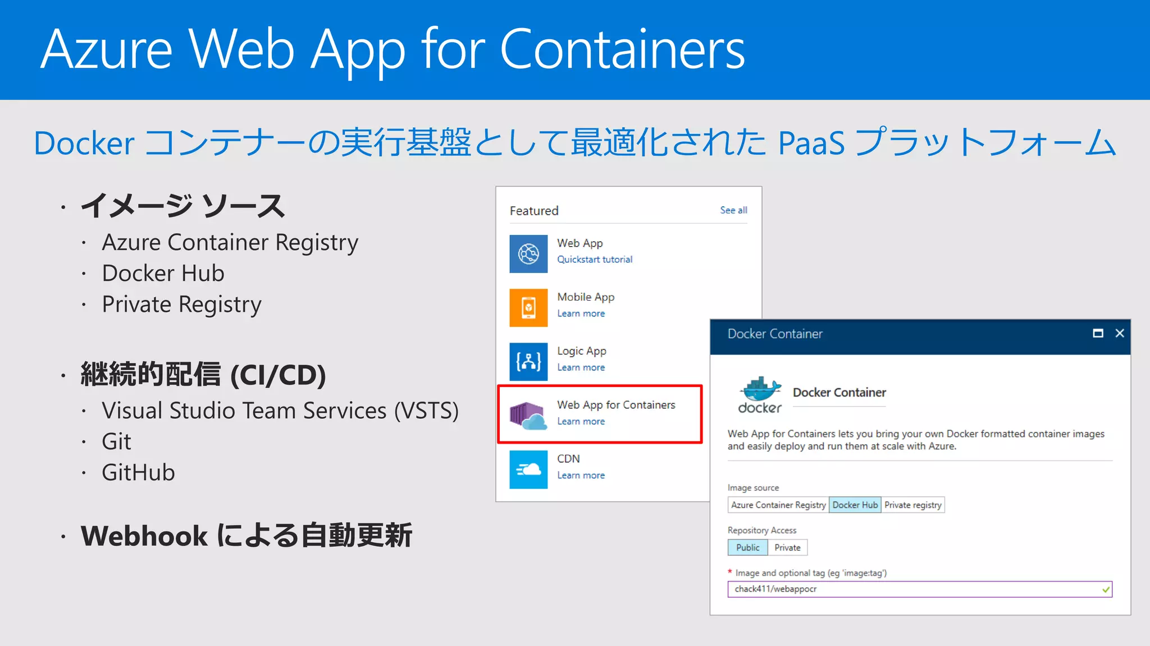
Task: Select Private registry image source
Action: coord(913,505)
